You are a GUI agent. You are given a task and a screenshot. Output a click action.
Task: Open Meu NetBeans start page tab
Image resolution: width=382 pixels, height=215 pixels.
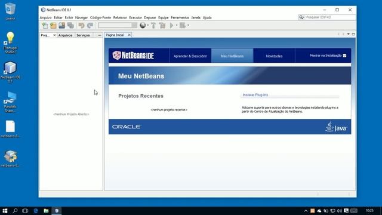point(232,56)
